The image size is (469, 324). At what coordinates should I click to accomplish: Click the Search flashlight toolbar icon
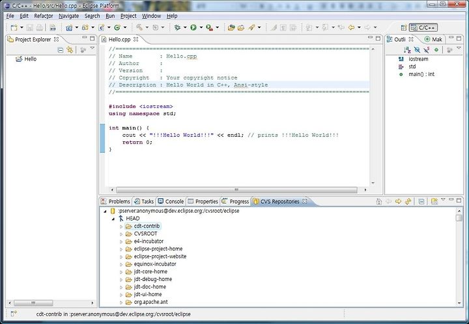coord(251,27)
